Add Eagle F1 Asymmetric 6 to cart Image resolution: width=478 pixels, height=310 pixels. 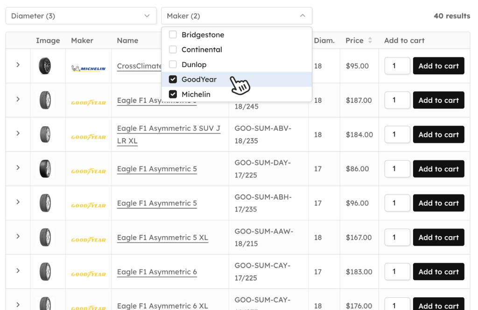click(x=438, y=271)
